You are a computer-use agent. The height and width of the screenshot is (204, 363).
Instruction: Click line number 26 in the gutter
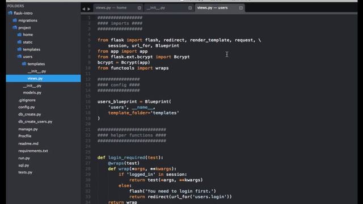pyautogui.click(x=88, y=158)
